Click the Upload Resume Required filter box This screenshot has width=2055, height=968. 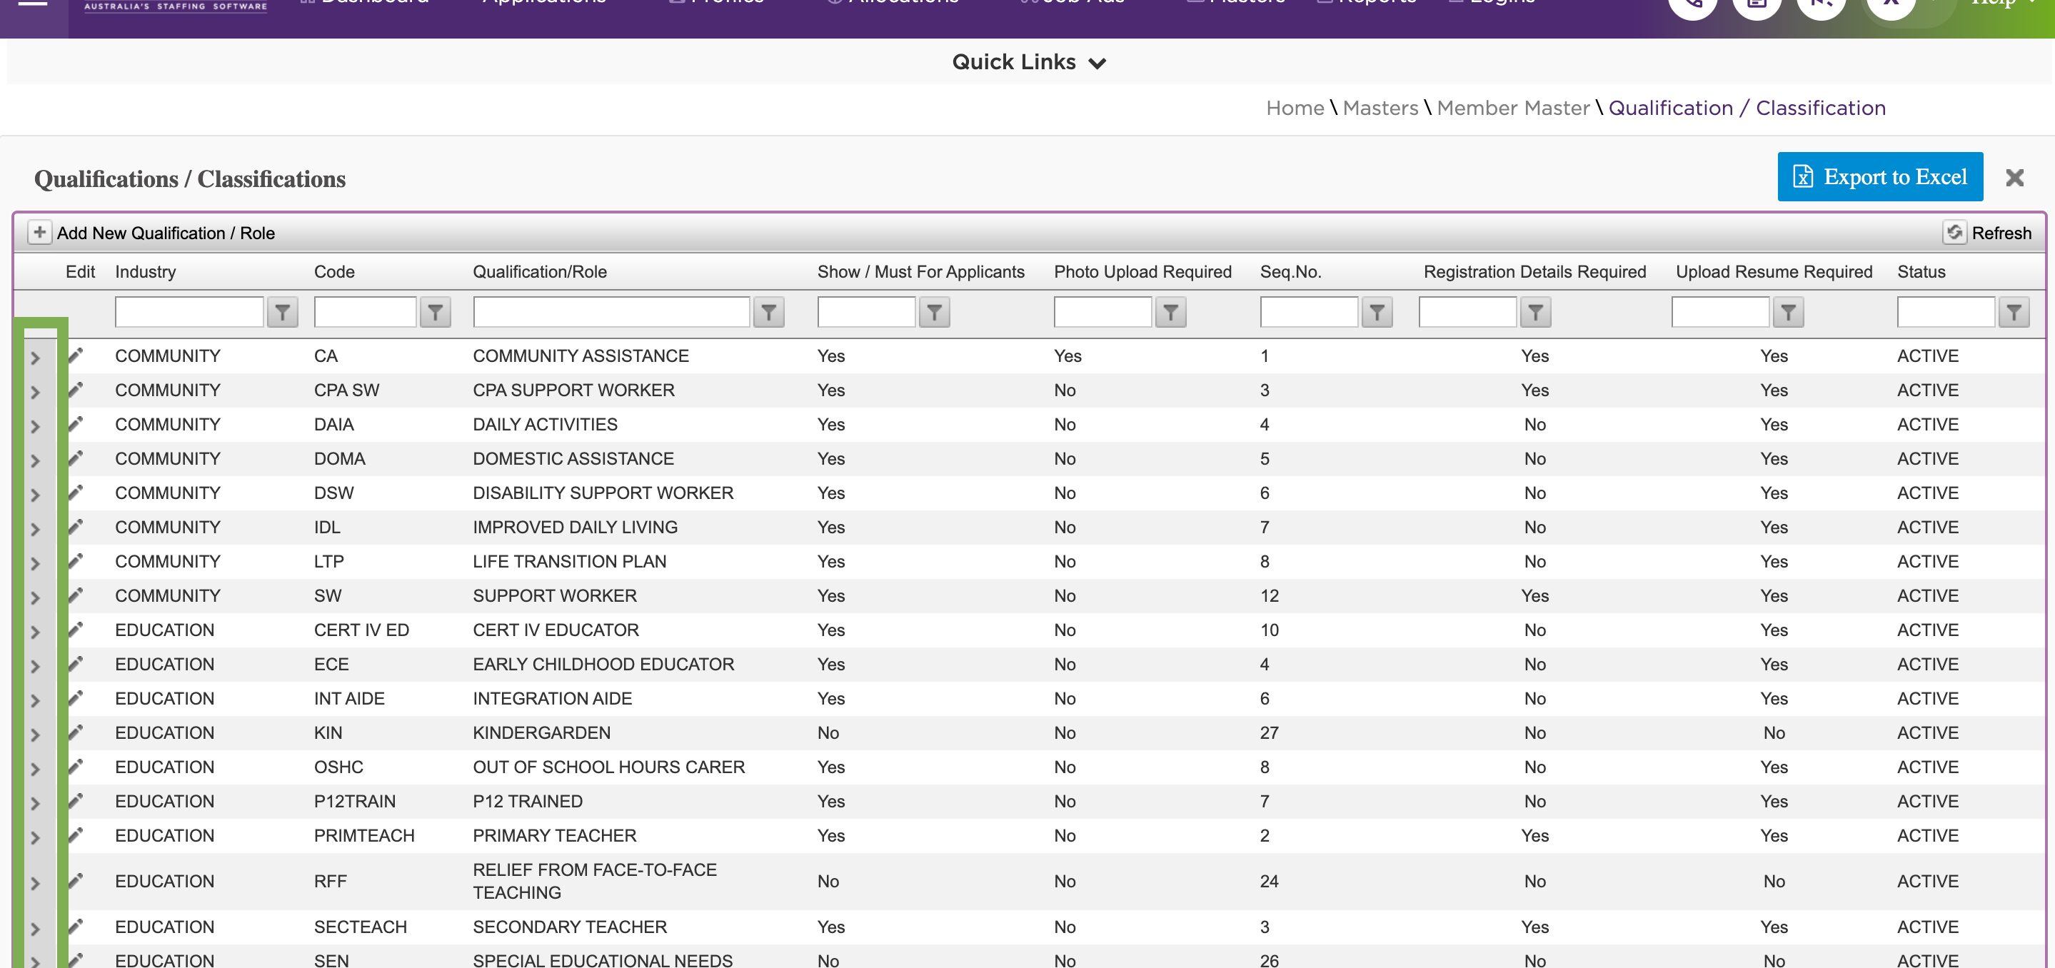tap(1721, 312)
